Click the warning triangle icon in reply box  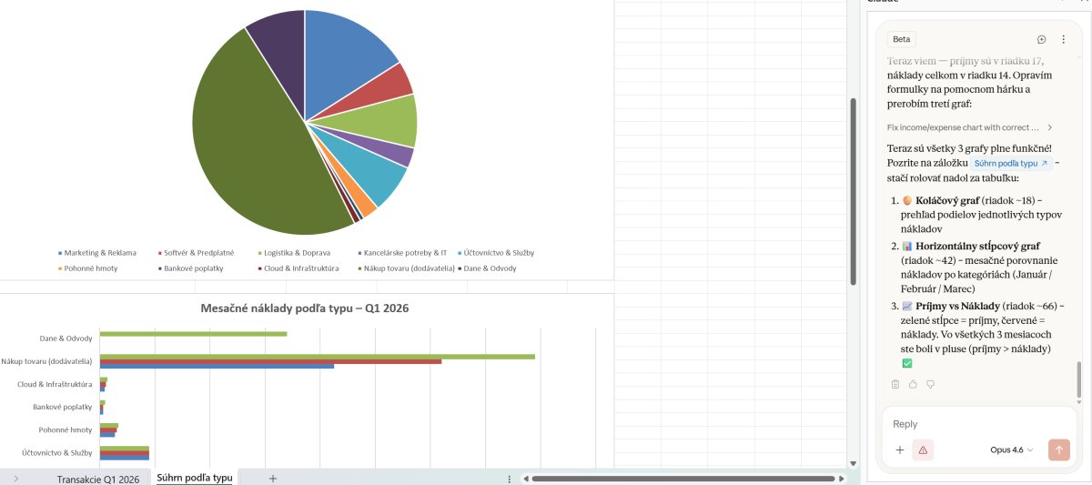(923, 450)
